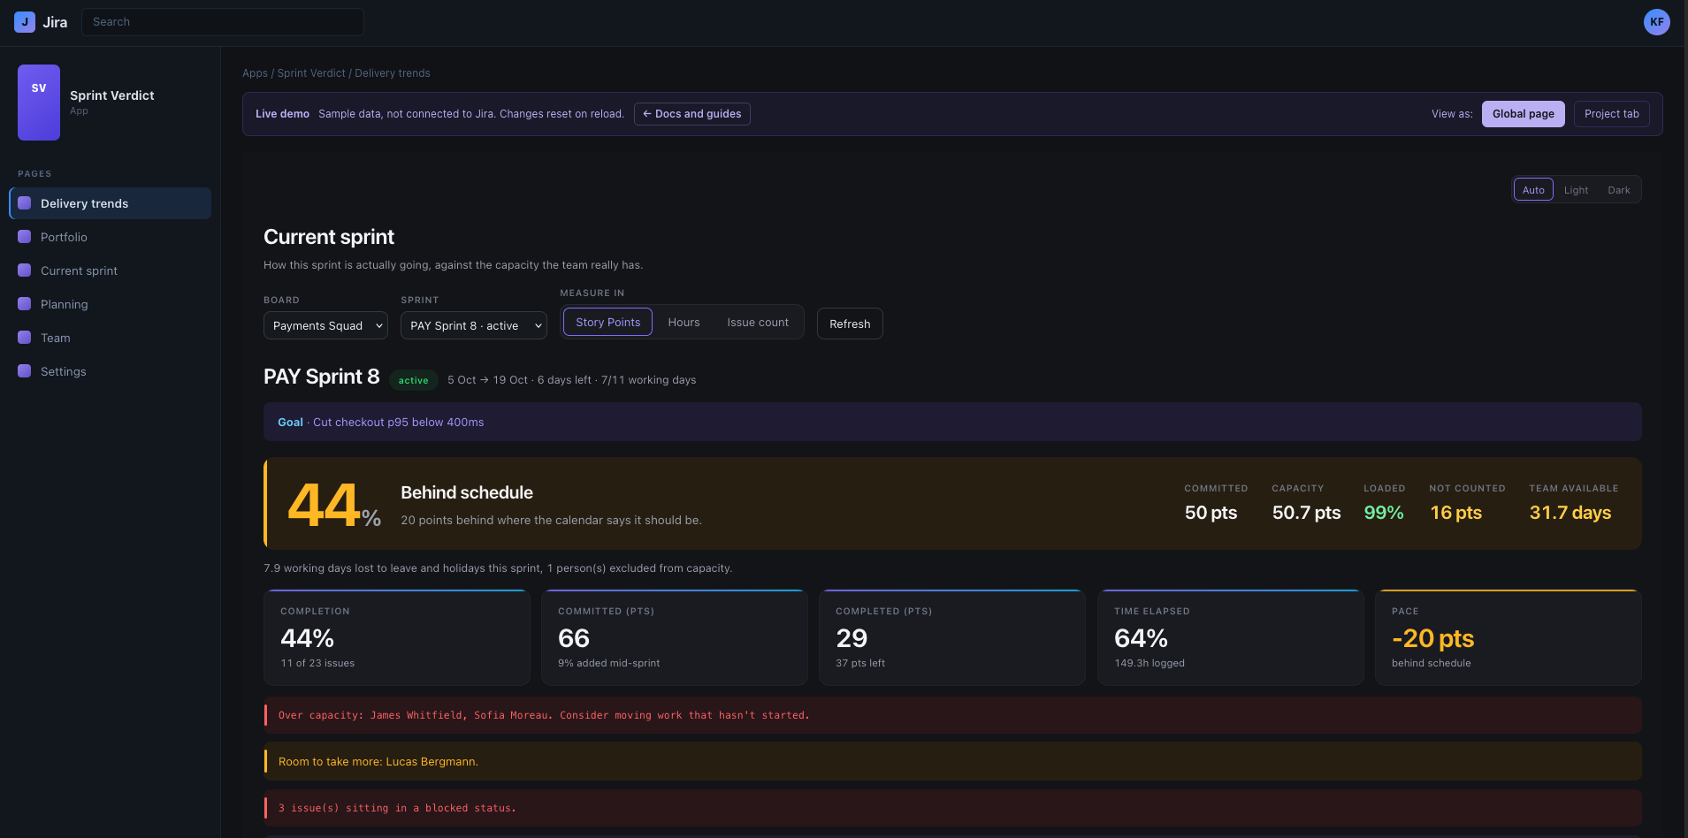Open Docs and guides

point(692,114)
